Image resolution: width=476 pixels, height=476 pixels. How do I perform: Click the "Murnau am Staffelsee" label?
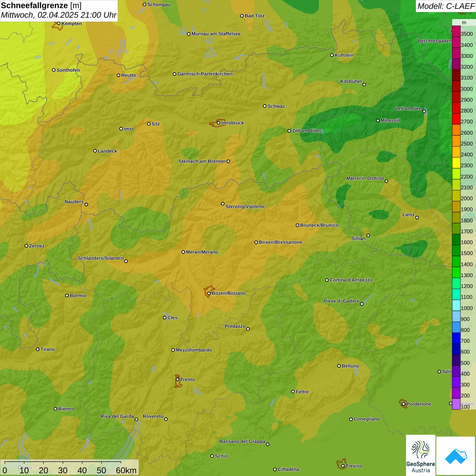pos(216,34)
